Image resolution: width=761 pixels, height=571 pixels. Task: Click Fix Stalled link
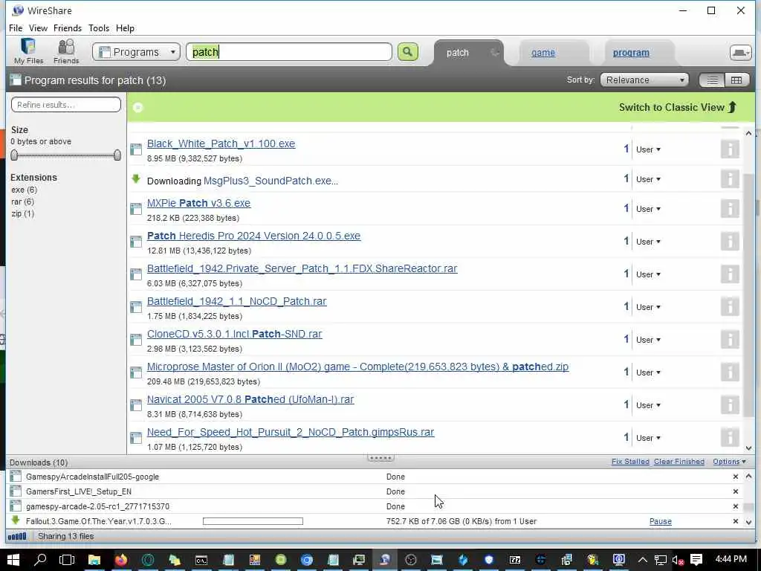click(x=630, y=462)
